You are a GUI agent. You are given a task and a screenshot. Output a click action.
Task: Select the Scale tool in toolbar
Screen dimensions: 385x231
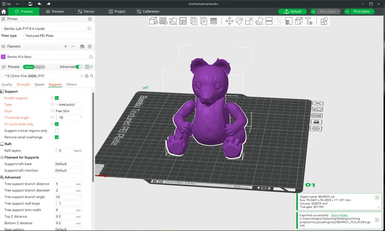point(249,21)
